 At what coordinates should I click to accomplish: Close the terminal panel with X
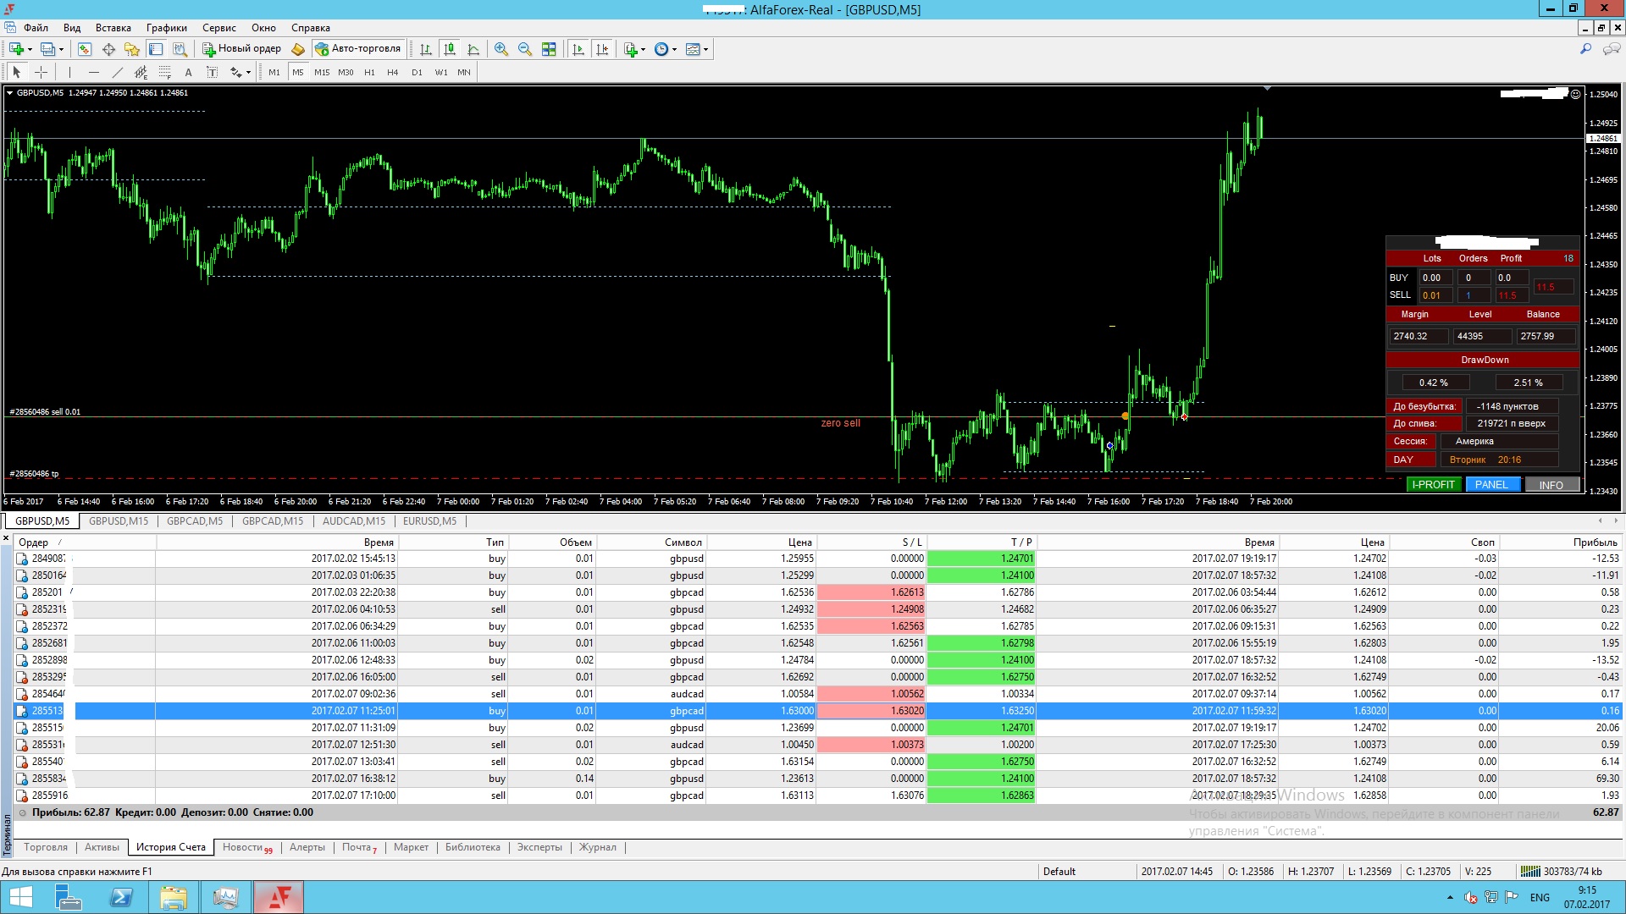pos(7,537)
